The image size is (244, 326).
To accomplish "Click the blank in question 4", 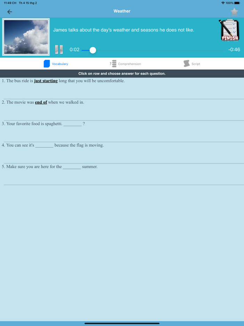I will tap(44, 146).
